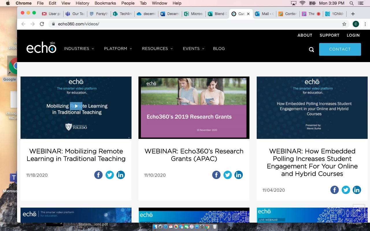This screenshot has height=231, width=370.
Task: Go to the Login page link
Action: click(x=353, y=35)
